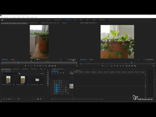This screenshot has height=117, width=156.
Task: Toggle Linked Selection in the timeline header
Action: click(x=58, y=73)
